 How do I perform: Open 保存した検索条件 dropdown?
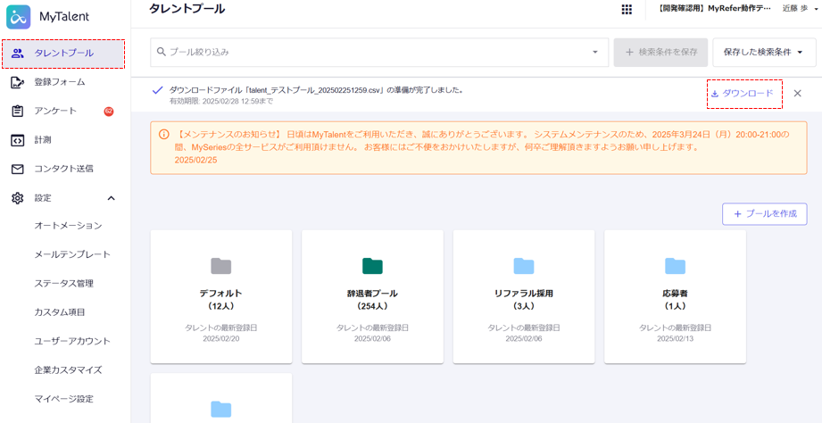(x=764, y=53)
